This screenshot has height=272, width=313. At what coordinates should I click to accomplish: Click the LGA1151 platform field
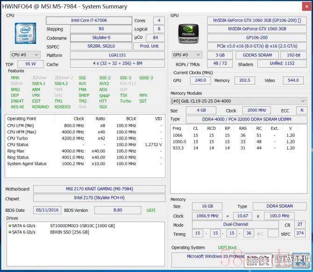click(117, 55)
